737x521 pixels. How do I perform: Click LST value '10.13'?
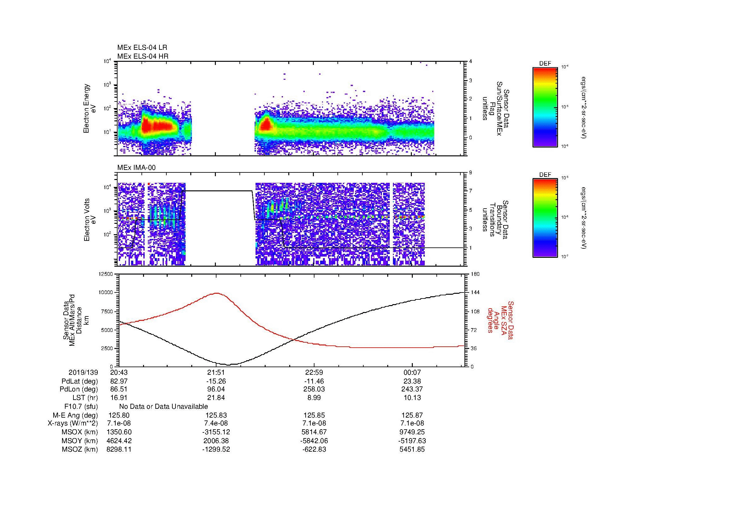pos(412,398)
